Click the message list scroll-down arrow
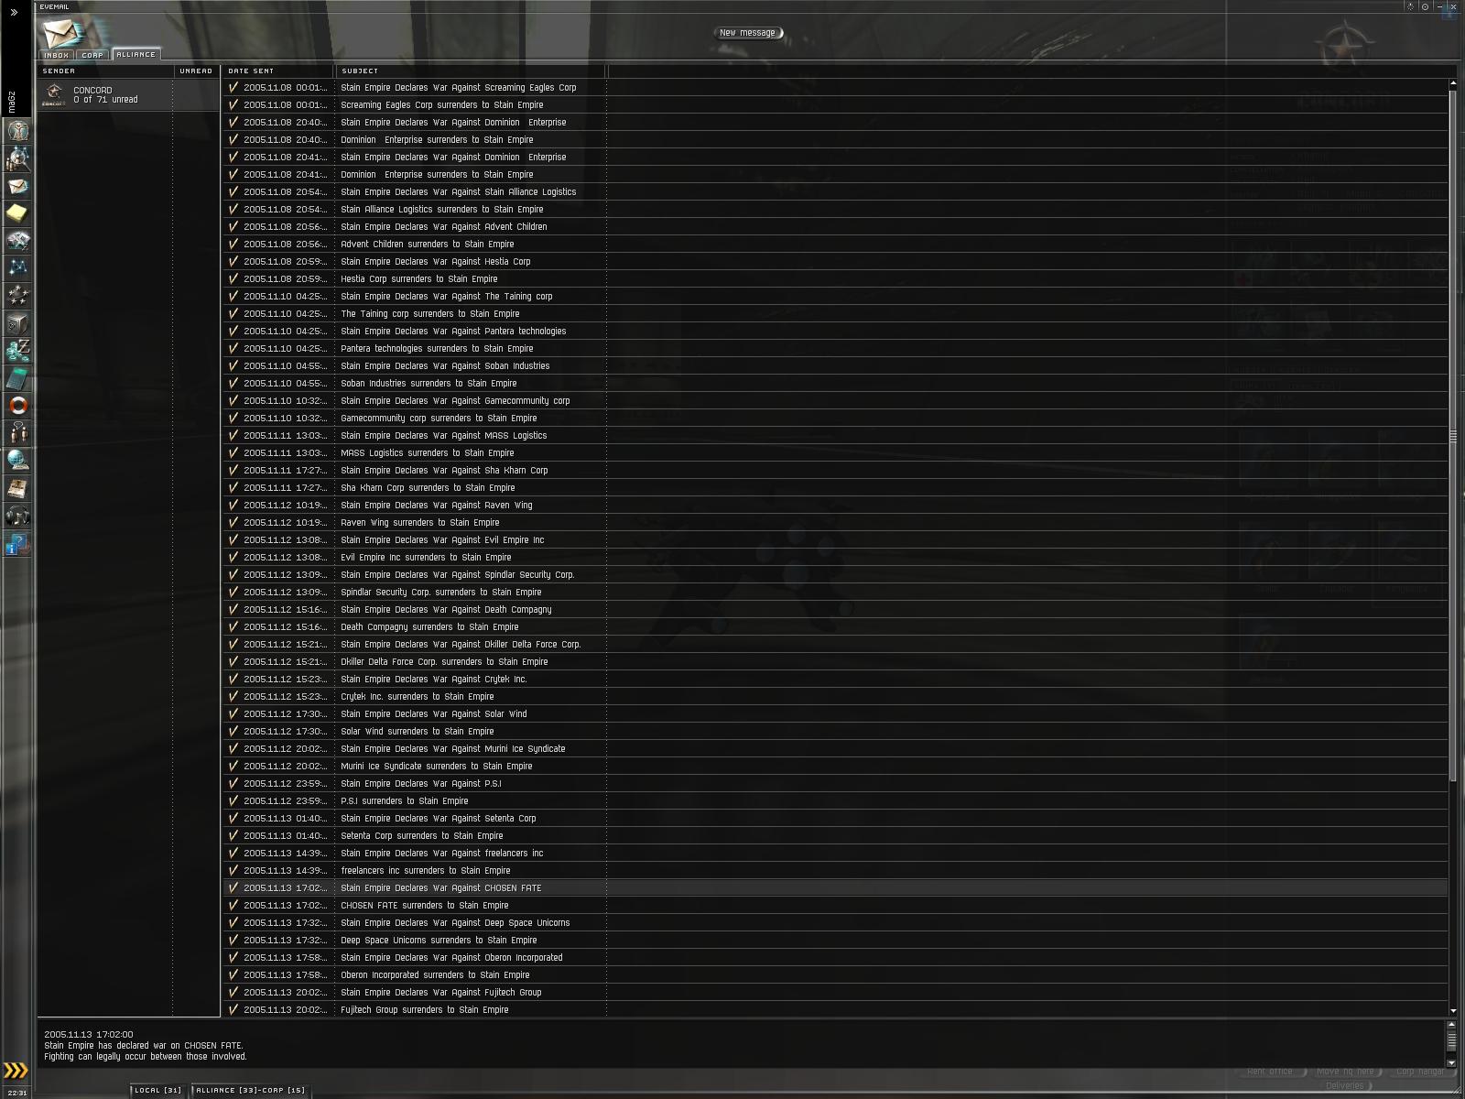 (1452, 1011)
